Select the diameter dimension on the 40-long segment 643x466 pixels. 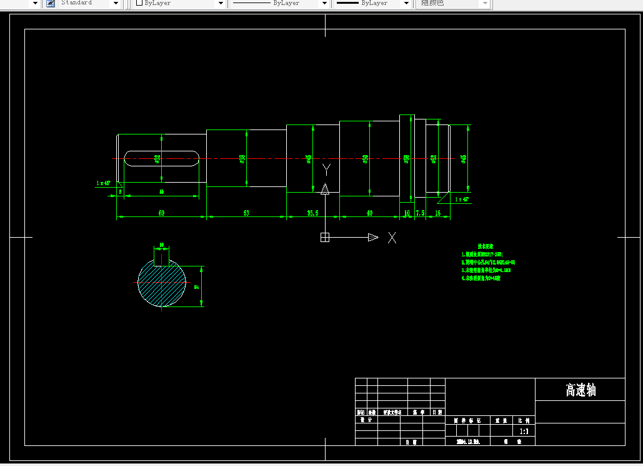point(366,159)
